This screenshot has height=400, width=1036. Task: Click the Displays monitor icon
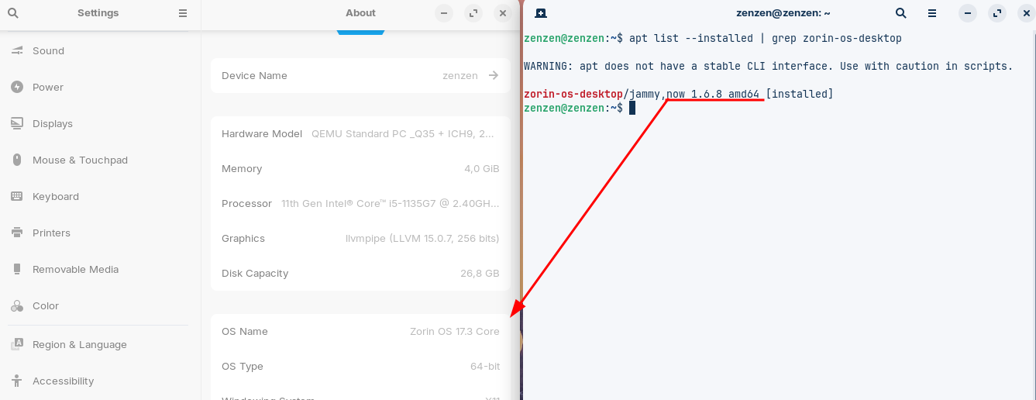coord(17,123)
